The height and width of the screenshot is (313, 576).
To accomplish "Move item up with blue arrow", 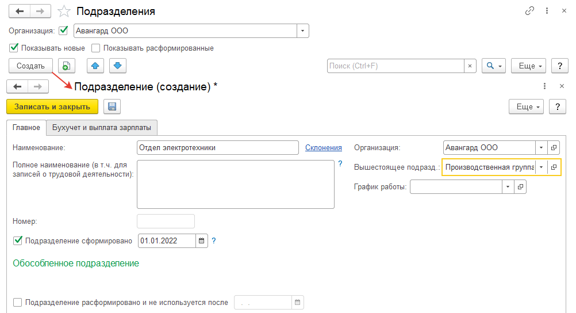I will tap(95, 66).
